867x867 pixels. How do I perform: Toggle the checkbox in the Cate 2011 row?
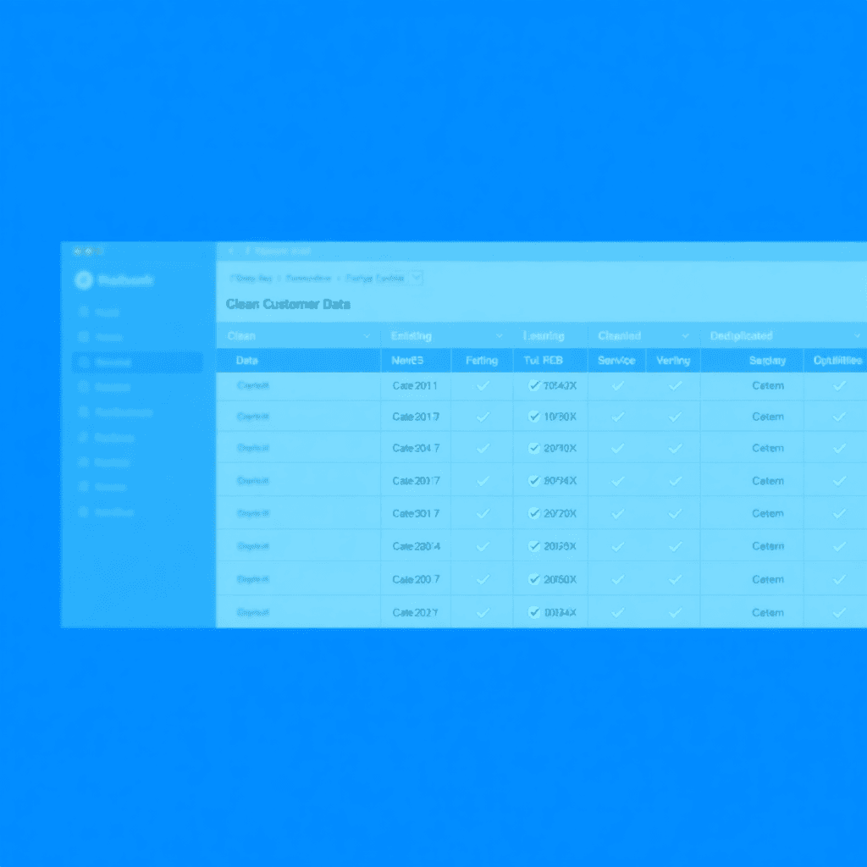point(534,385)
